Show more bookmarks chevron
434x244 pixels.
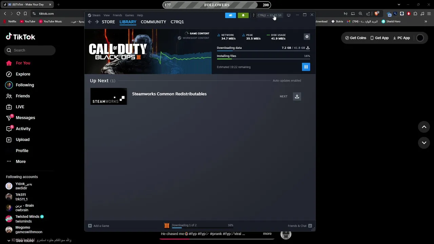click(x=426, y=21)
